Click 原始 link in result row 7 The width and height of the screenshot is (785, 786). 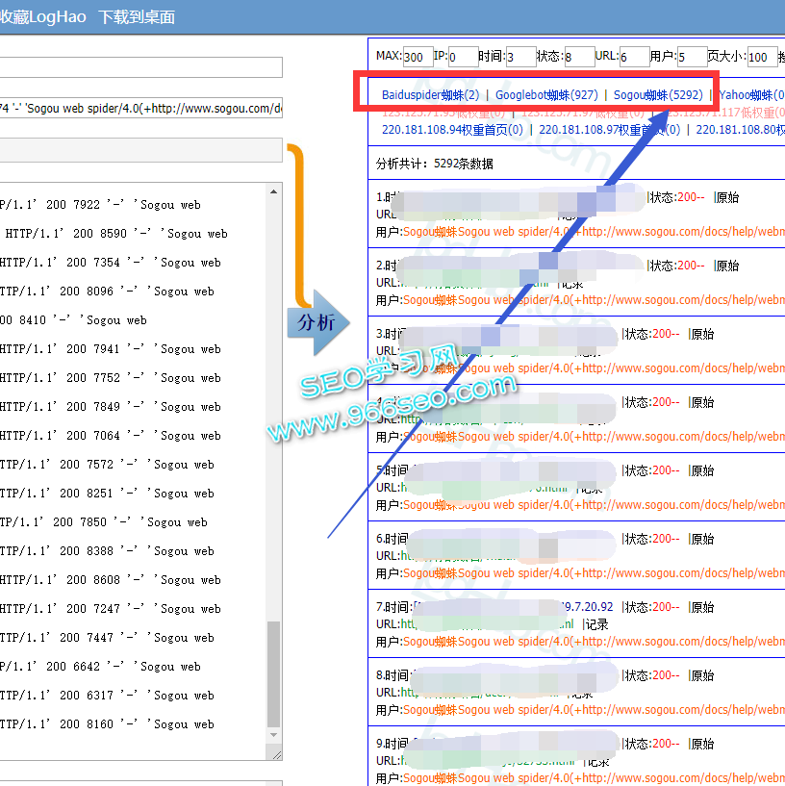point(702,607)
